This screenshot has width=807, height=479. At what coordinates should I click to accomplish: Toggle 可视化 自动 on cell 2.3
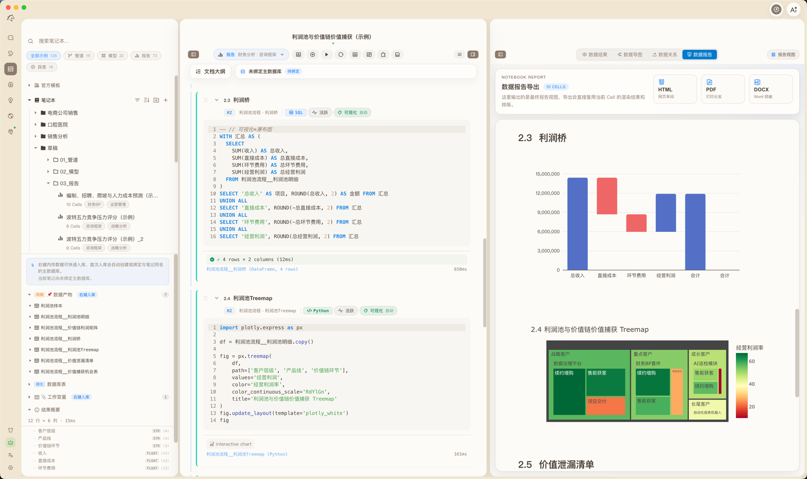(x=353, y=113)
